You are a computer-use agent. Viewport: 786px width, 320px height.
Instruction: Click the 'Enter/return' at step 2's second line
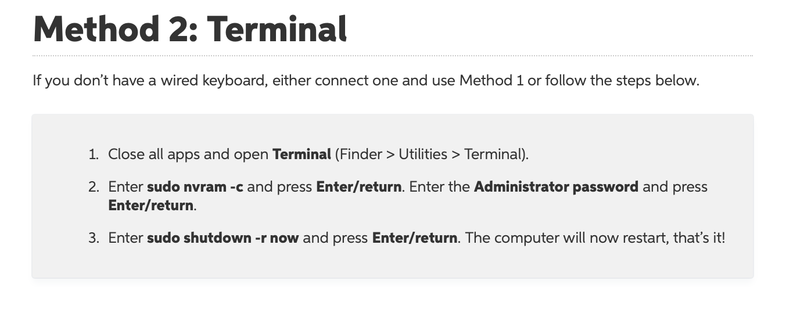pyautogui.click(x=151, y=205)
